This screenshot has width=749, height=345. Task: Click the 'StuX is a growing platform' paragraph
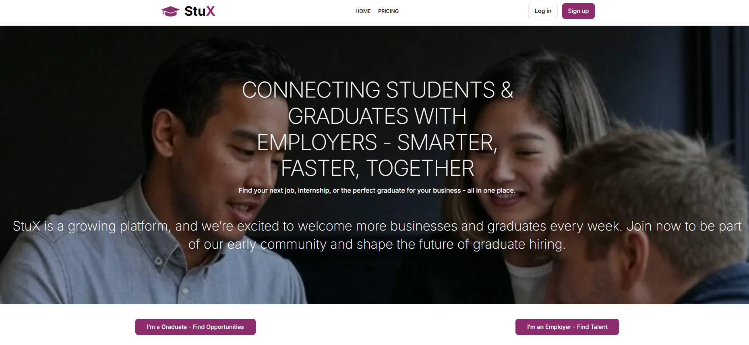tap(377, 235)
